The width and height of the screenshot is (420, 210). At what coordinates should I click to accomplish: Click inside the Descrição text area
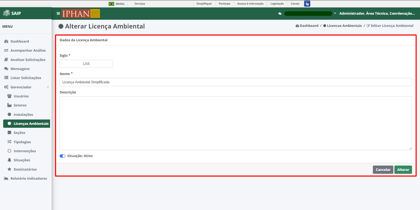(x=236, y=123)
